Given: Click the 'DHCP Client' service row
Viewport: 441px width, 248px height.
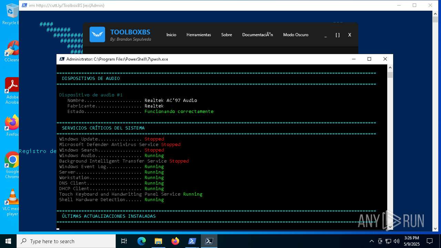Looking at the screenshot, I should tap(112, 188).
